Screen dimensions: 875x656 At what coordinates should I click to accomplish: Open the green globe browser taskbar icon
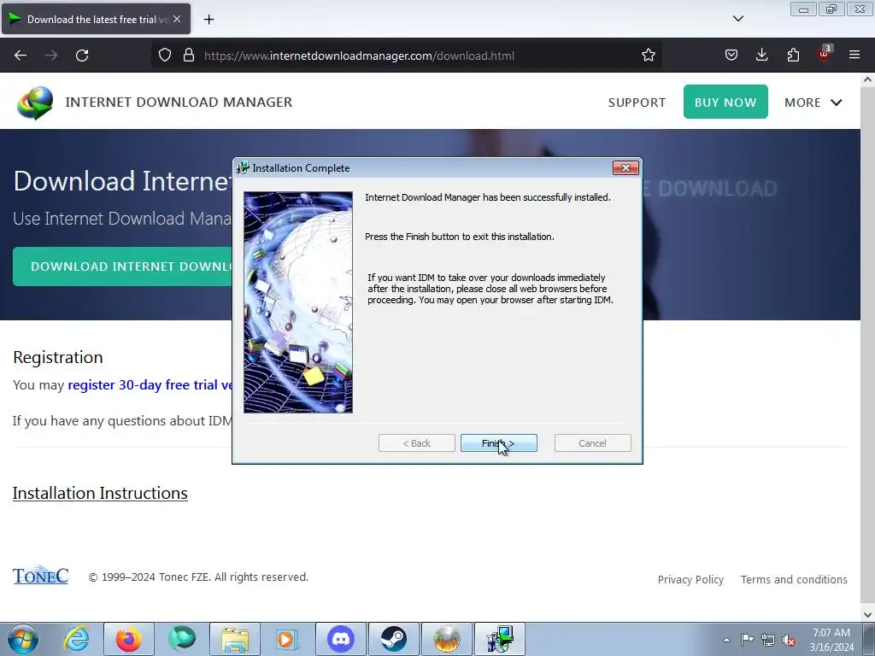182,639
